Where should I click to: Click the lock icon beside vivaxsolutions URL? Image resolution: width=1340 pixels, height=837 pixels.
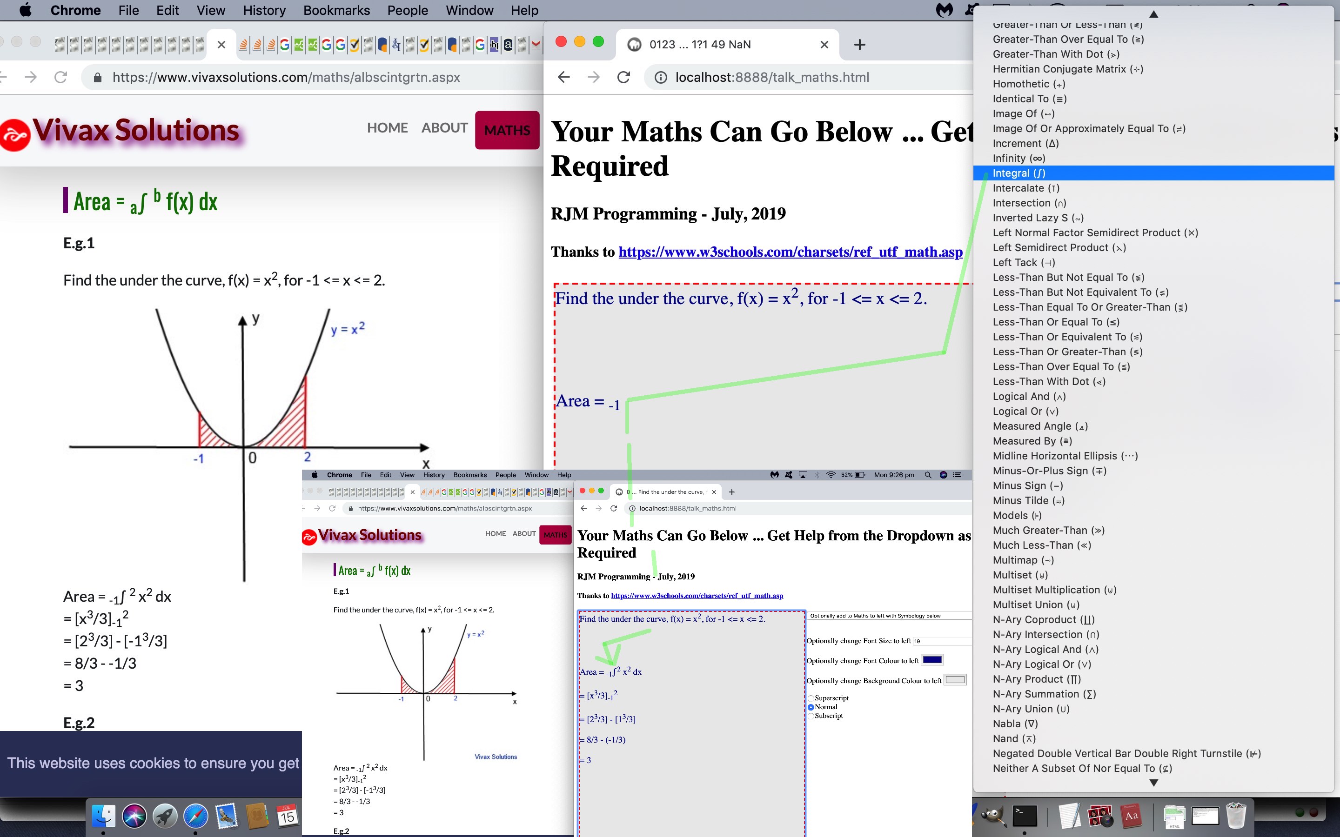[98, 78]
